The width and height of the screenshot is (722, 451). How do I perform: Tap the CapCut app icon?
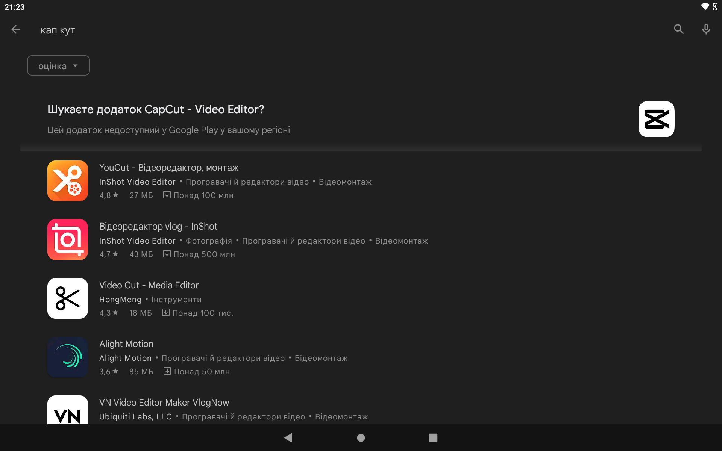657,119
